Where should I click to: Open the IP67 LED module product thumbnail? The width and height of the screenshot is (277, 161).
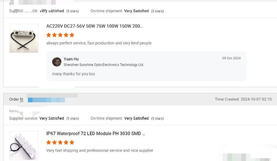point(24,146)
